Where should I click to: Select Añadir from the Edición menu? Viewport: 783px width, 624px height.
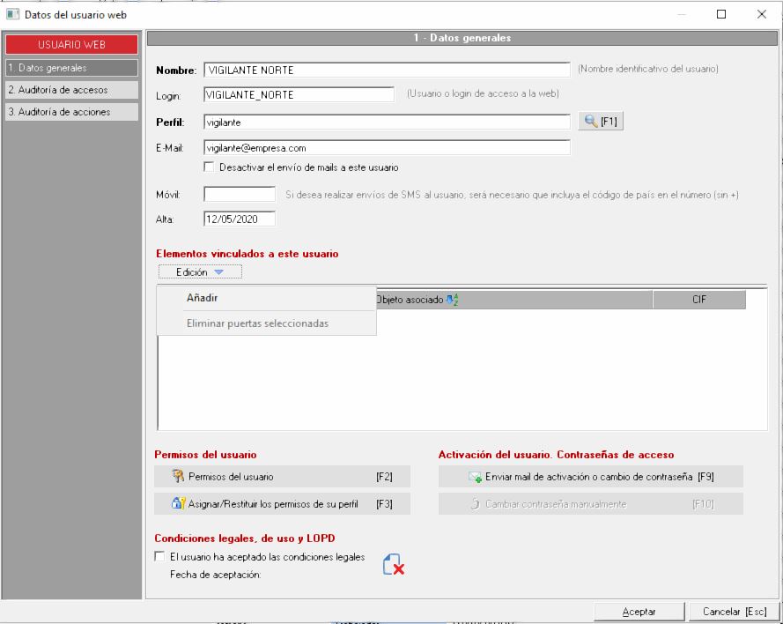203,298
